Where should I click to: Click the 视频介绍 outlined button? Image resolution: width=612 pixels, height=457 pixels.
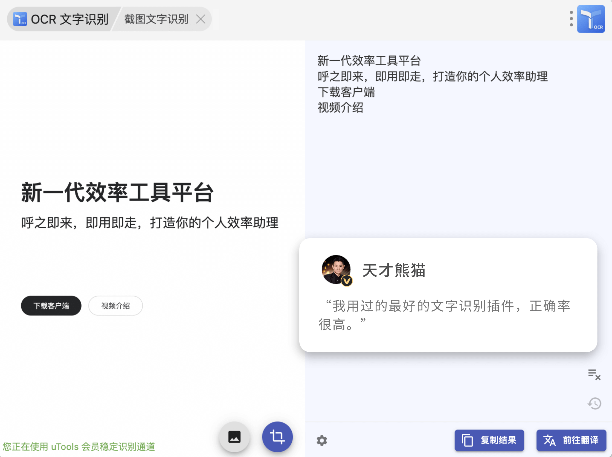coord(116,306)
